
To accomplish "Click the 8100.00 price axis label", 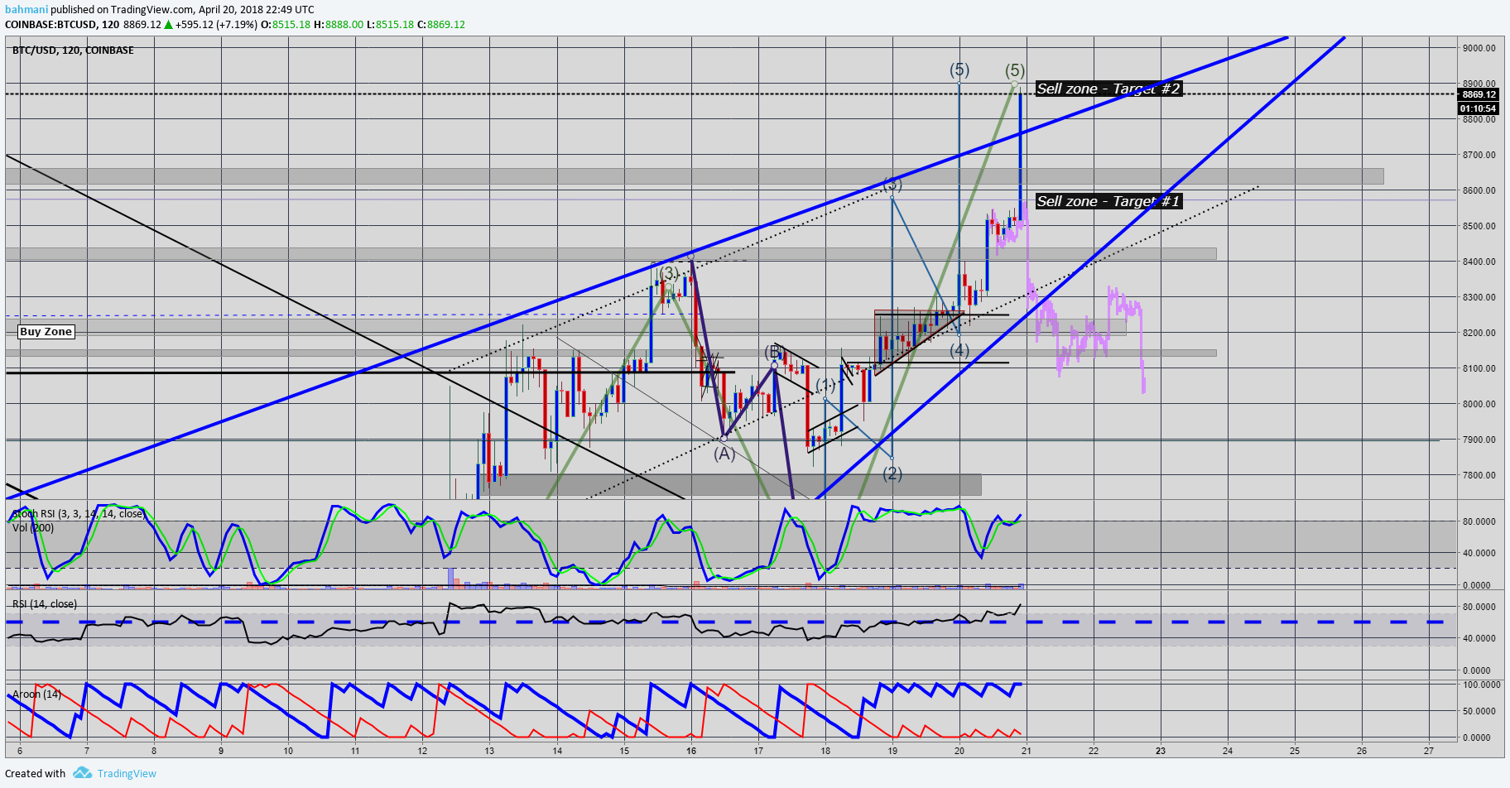I will 1479,368.
